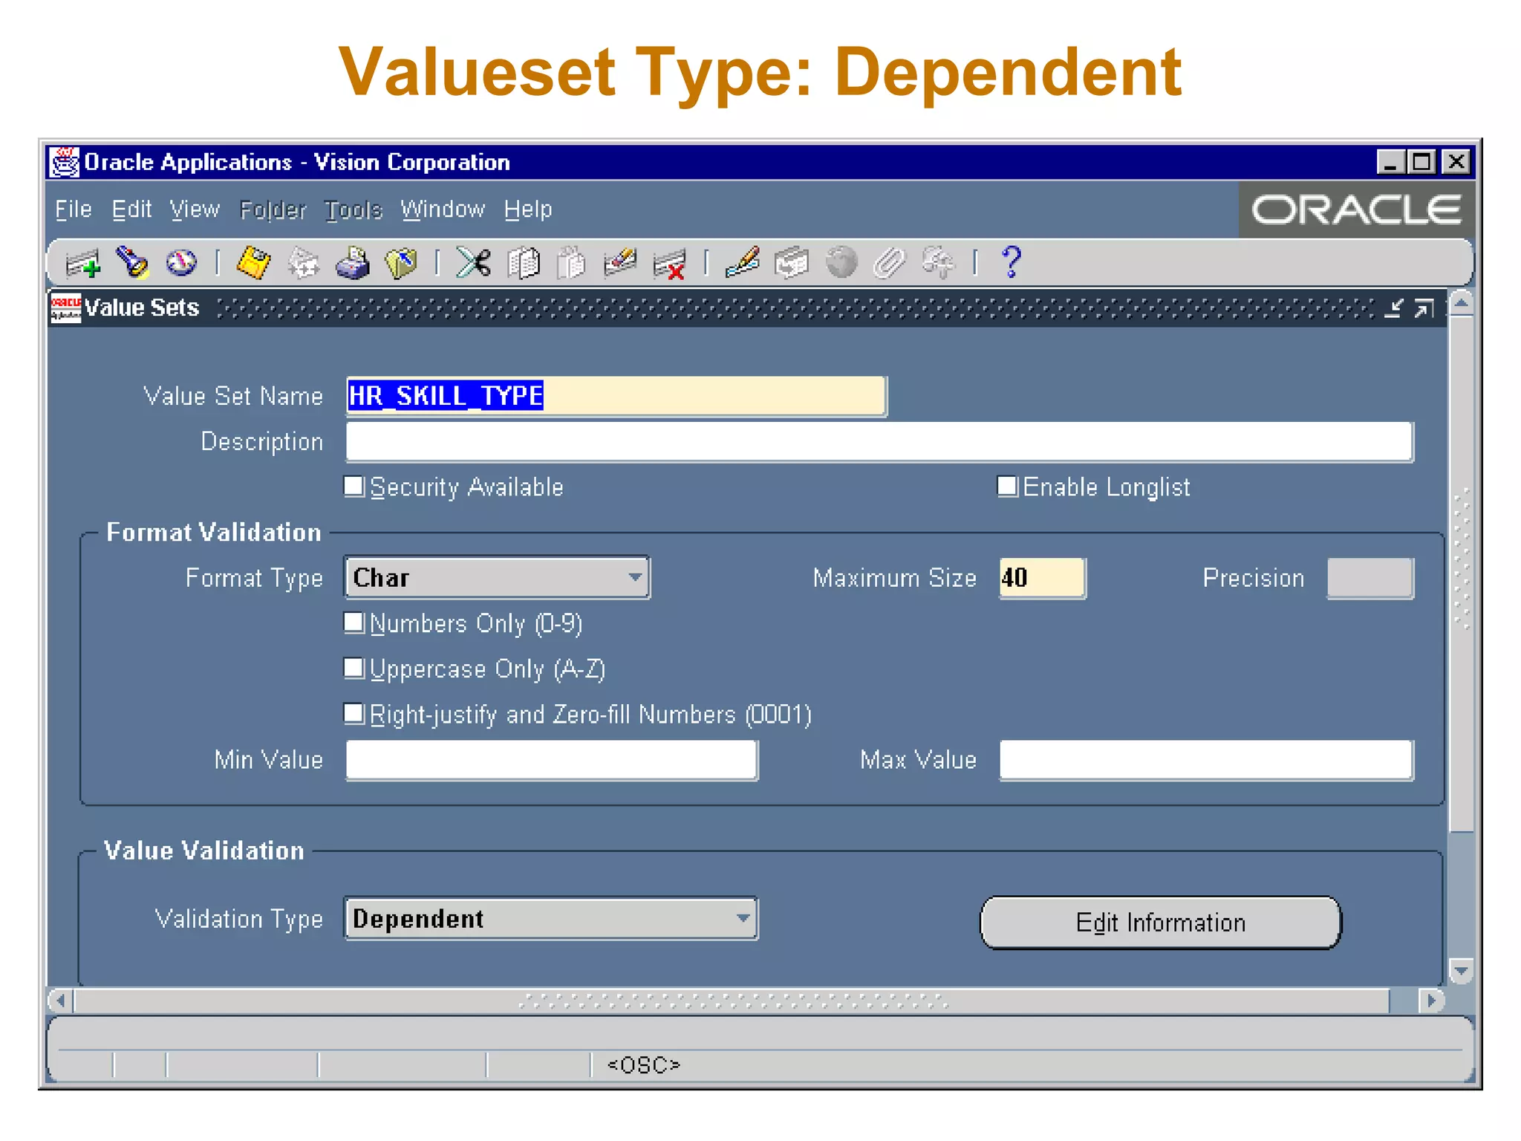This screenshot has height=1141, width=1521.
Task: Enable the Enable Longlist checkbox
Action: click(x=1008, y=487)
